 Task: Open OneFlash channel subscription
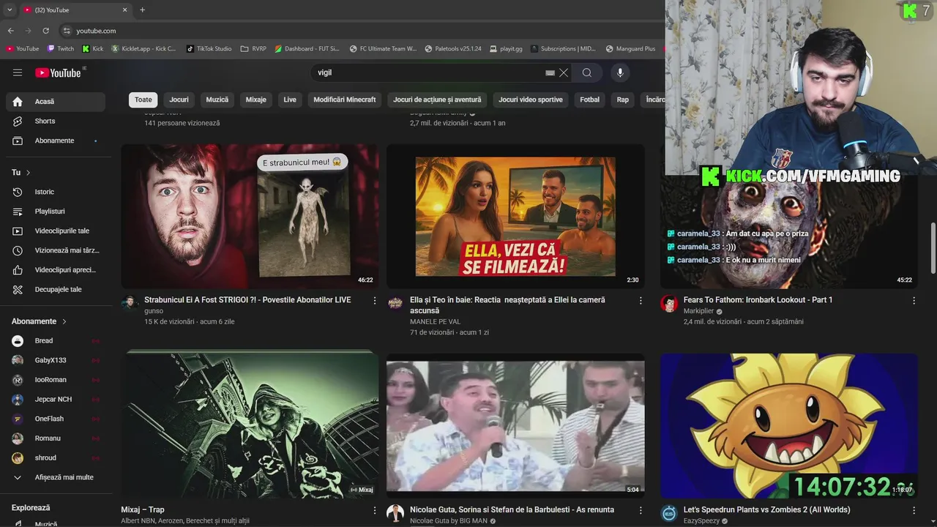[x=56, y=419]
